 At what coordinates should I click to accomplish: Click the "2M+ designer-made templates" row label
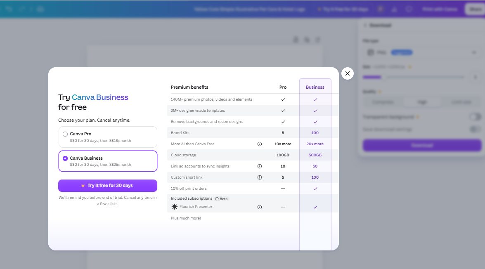(198, 111)
